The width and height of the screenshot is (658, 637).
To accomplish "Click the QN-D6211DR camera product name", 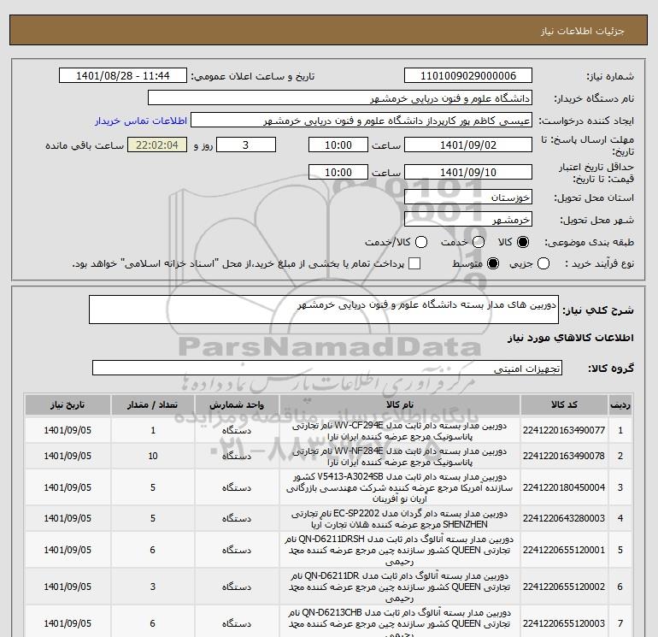I will [400, 587].
